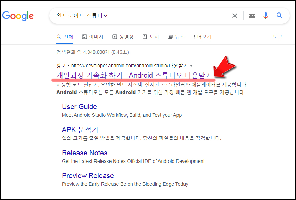Open the APK 분석기 sitelink
296x200 pixels.
80,130
